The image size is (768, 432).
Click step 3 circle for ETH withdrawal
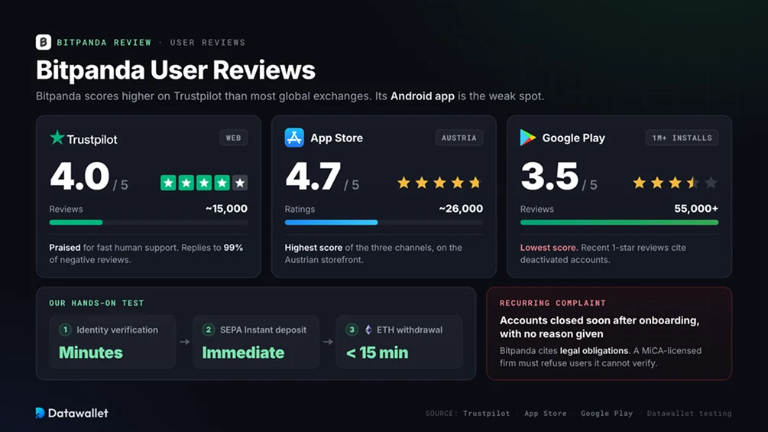tap(352, 330)
